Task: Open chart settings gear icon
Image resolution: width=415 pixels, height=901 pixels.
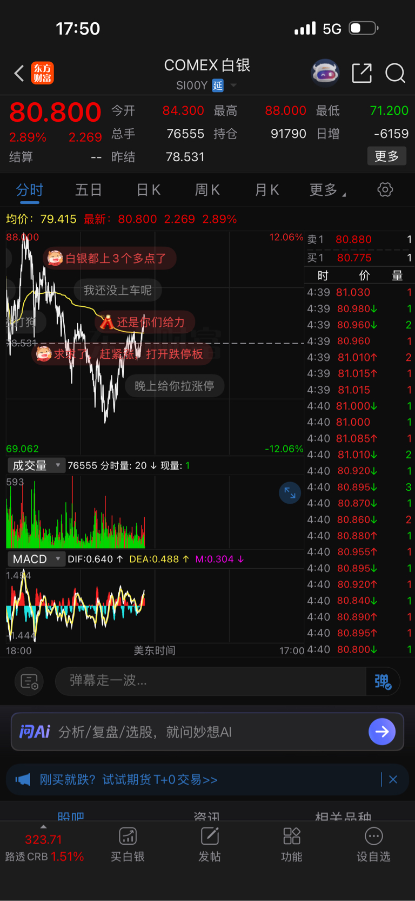Action: [x=385, y=189]
